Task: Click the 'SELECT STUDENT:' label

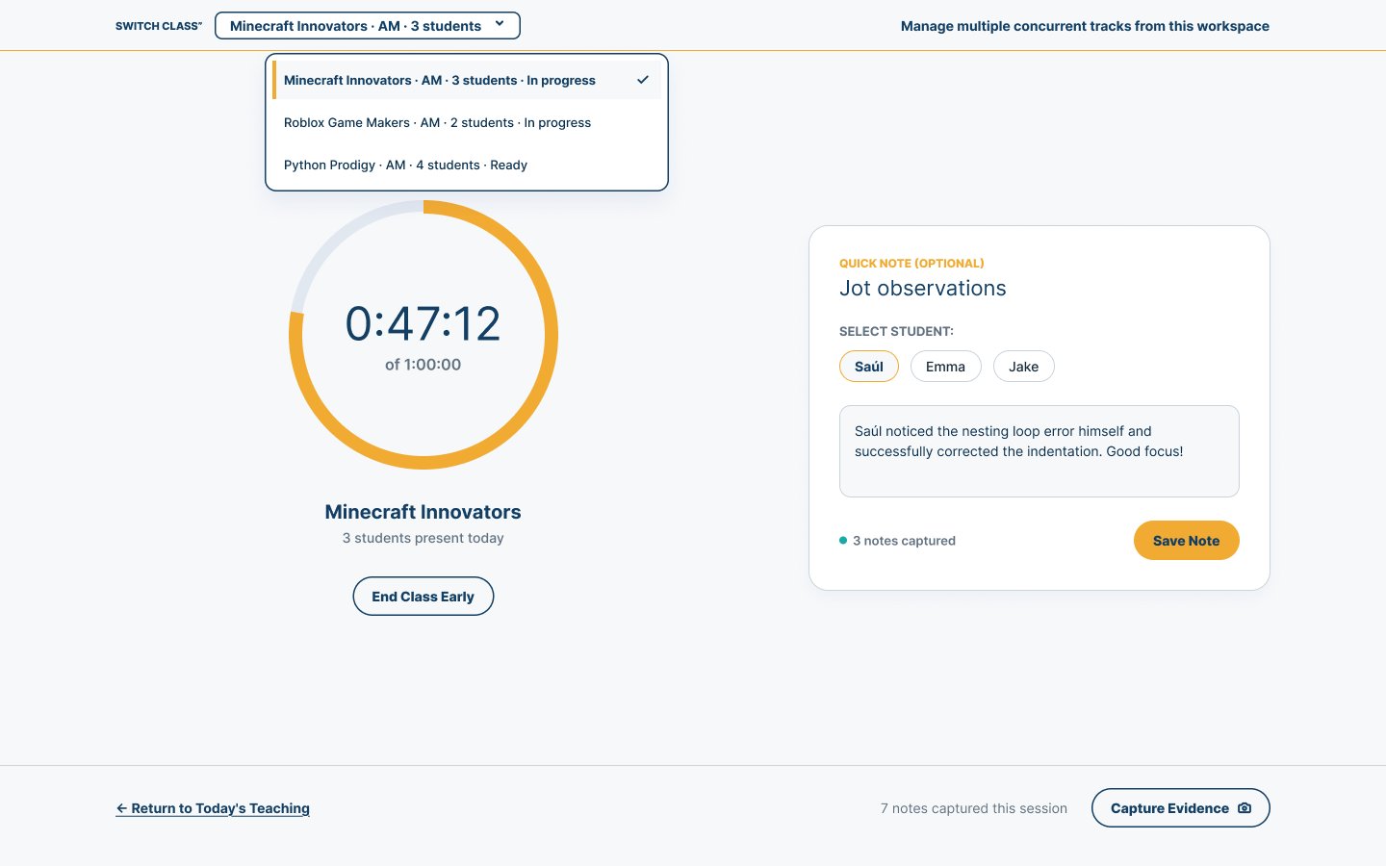Action: (896, 331)
